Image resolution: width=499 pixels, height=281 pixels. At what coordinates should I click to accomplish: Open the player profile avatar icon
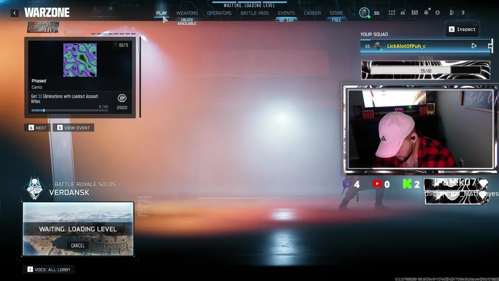point(365,12)
